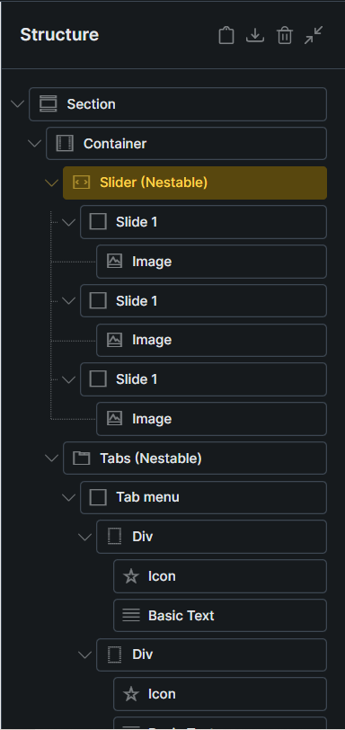Click the Section element icon
The image size is (345, 730).
point(48,103)
